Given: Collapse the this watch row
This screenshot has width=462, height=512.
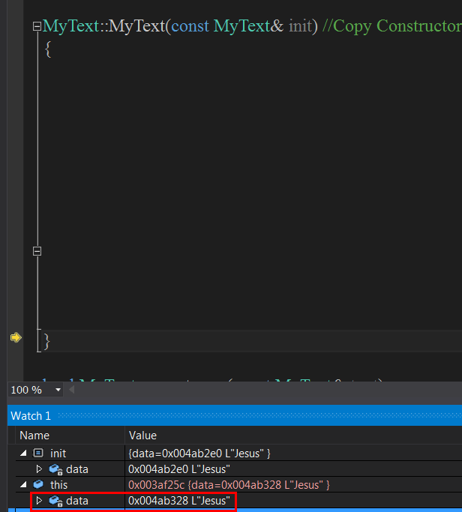Looking at the screenshot, I should pos(23,484).
